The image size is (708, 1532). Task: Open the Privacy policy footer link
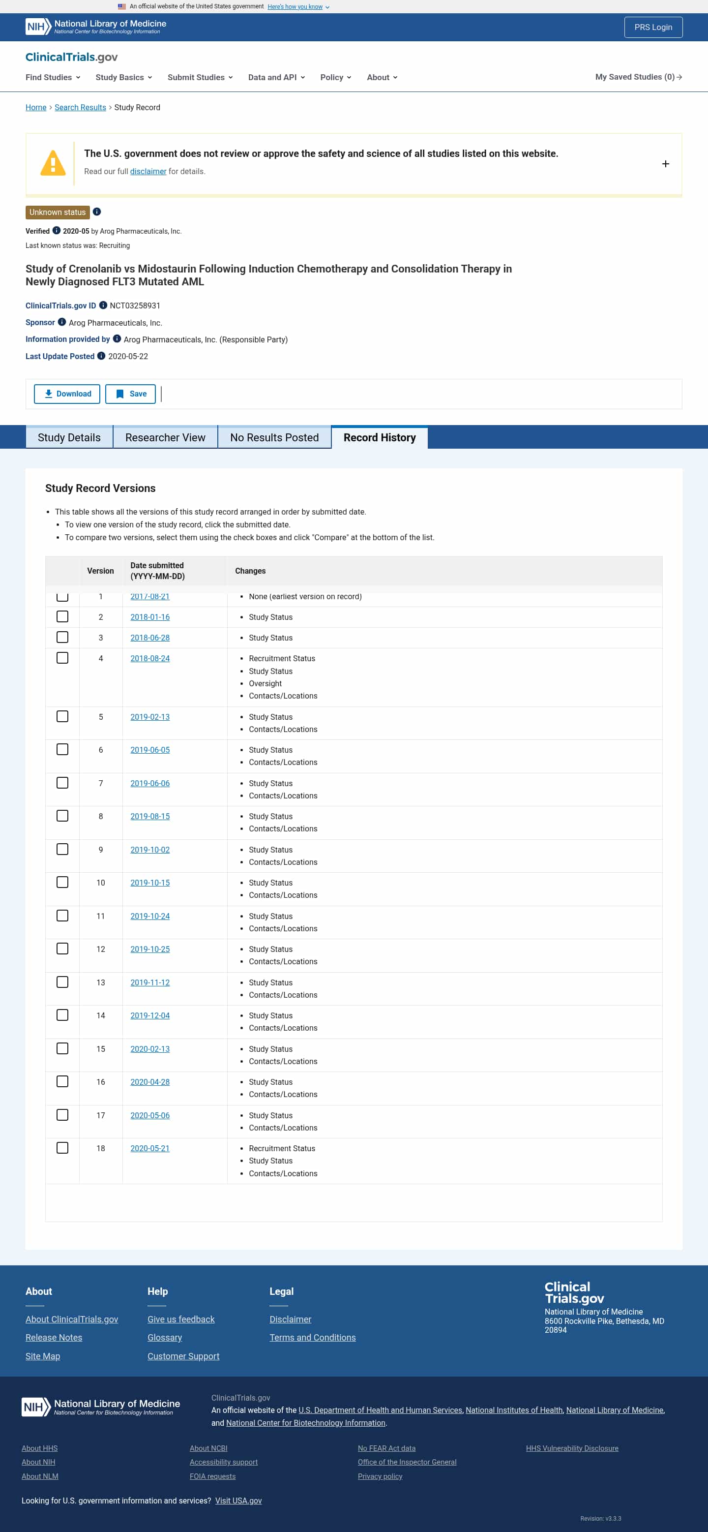380,1476
